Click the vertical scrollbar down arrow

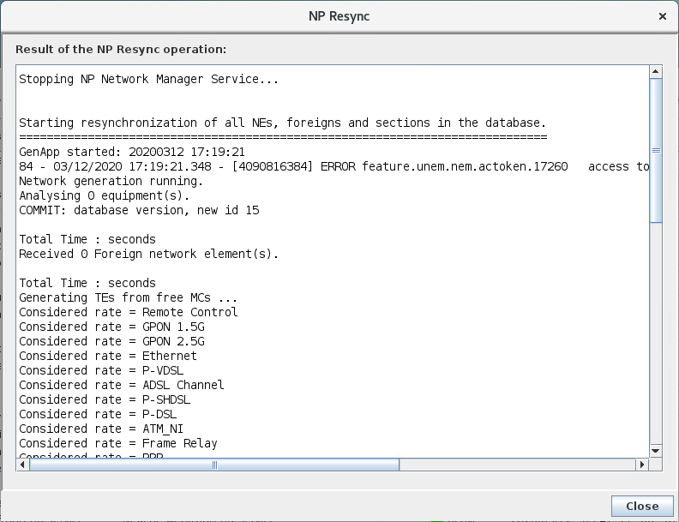coord(656,451)
